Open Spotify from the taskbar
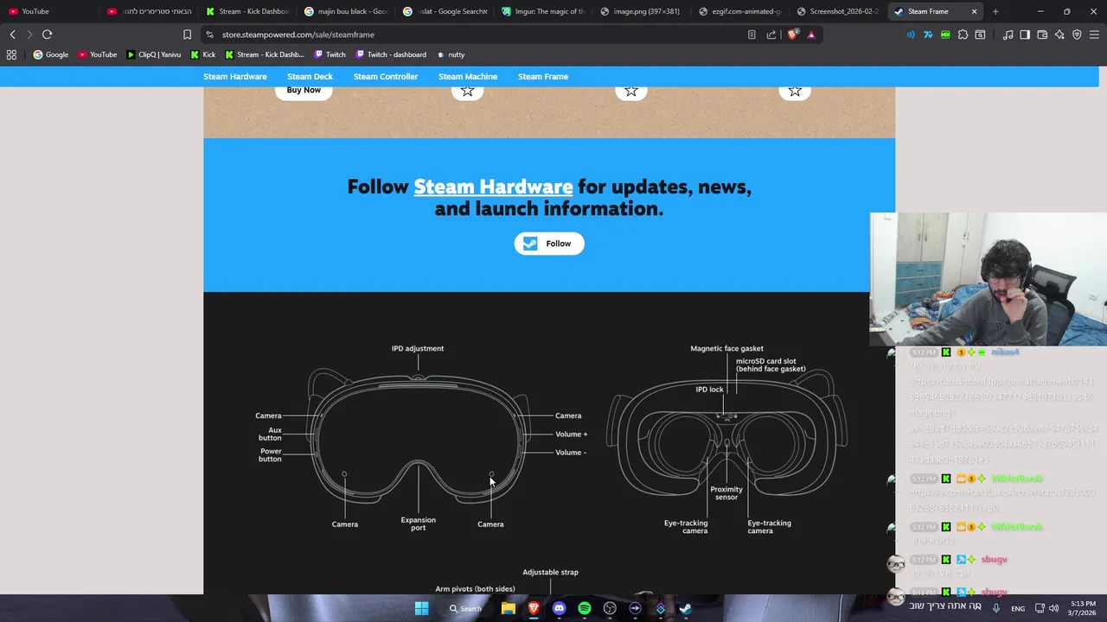This screenshot has width=1107, height=622. point(585,608)
